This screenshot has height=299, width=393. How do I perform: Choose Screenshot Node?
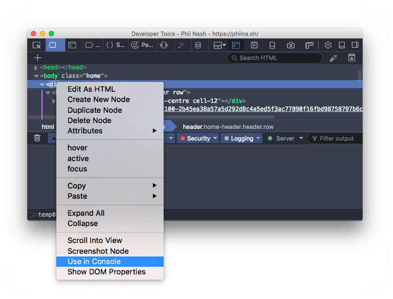click(110, 251)
